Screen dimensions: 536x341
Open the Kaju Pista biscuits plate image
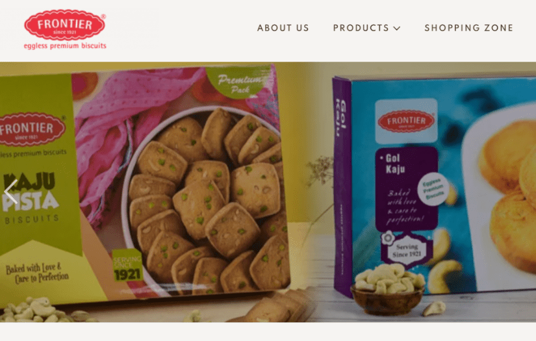click(x=205, y=200)
